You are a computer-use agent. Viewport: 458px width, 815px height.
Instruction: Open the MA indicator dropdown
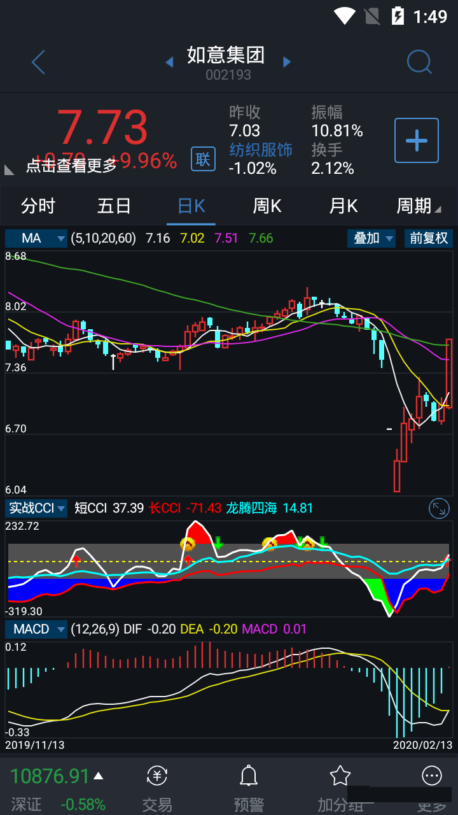click(x=36, y=238)
